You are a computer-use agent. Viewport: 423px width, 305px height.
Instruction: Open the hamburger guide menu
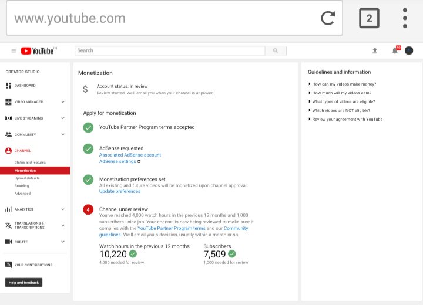click(14, 50)
